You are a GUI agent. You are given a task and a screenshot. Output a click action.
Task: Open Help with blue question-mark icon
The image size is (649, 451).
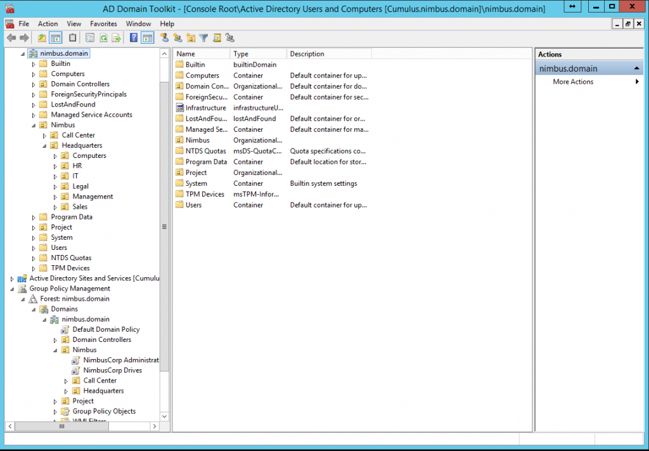point(134,38)
